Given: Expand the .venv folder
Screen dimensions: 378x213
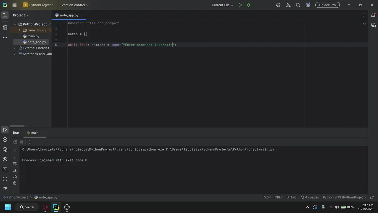Looking at the screenshot, I should [19, 30].
